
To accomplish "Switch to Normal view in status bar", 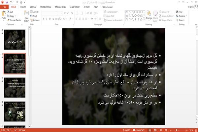I will tap(150, 130).
